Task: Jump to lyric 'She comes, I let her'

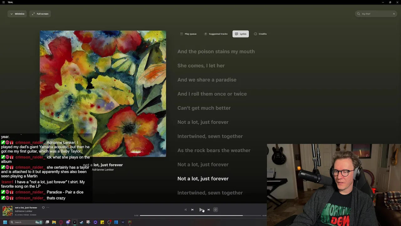Action: coord(201,66)
